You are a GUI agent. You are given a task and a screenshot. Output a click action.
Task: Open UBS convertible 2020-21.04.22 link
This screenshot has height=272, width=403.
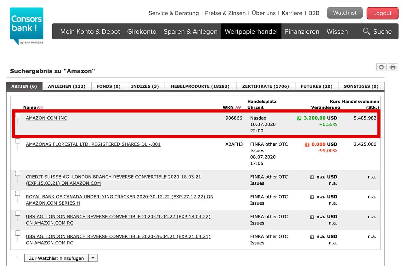[118, 219]
